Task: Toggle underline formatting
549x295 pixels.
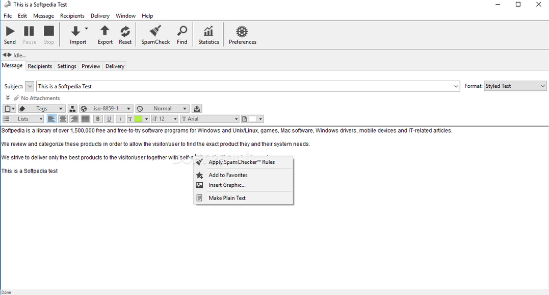Action: coord(109,119)
